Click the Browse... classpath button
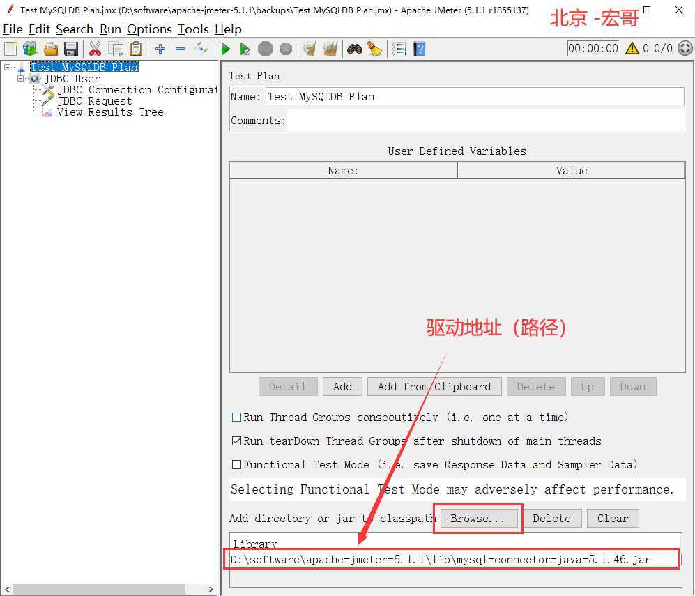695x596 pixels. (x=478, y=519)
